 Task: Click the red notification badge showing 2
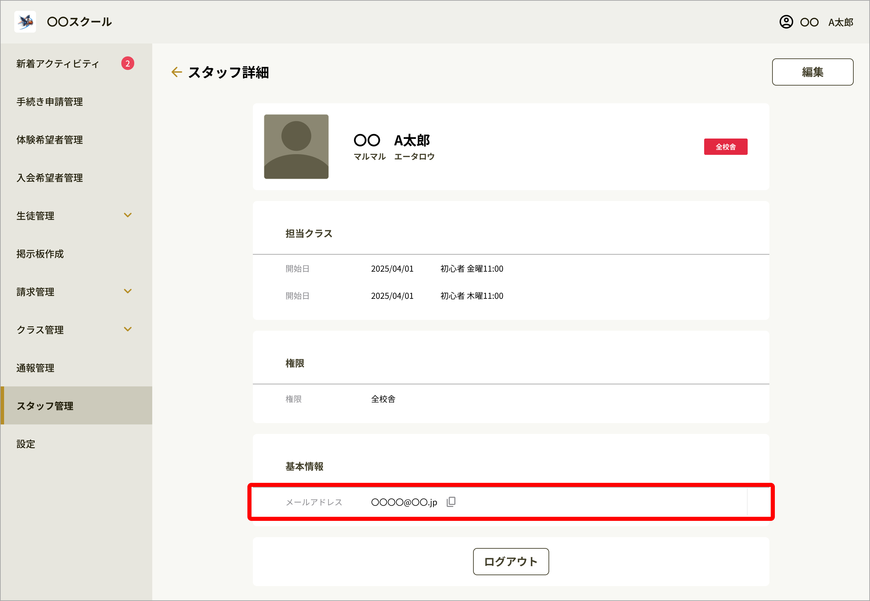(x=128, y=63)
